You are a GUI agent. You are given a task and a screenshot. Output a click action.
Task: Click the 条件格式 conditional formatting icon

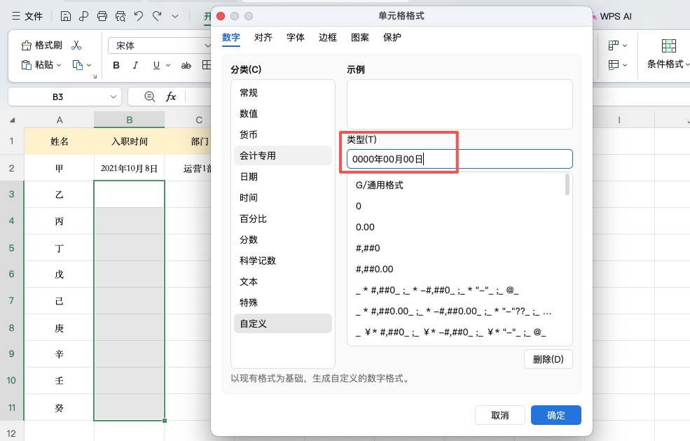pos(668,45)
